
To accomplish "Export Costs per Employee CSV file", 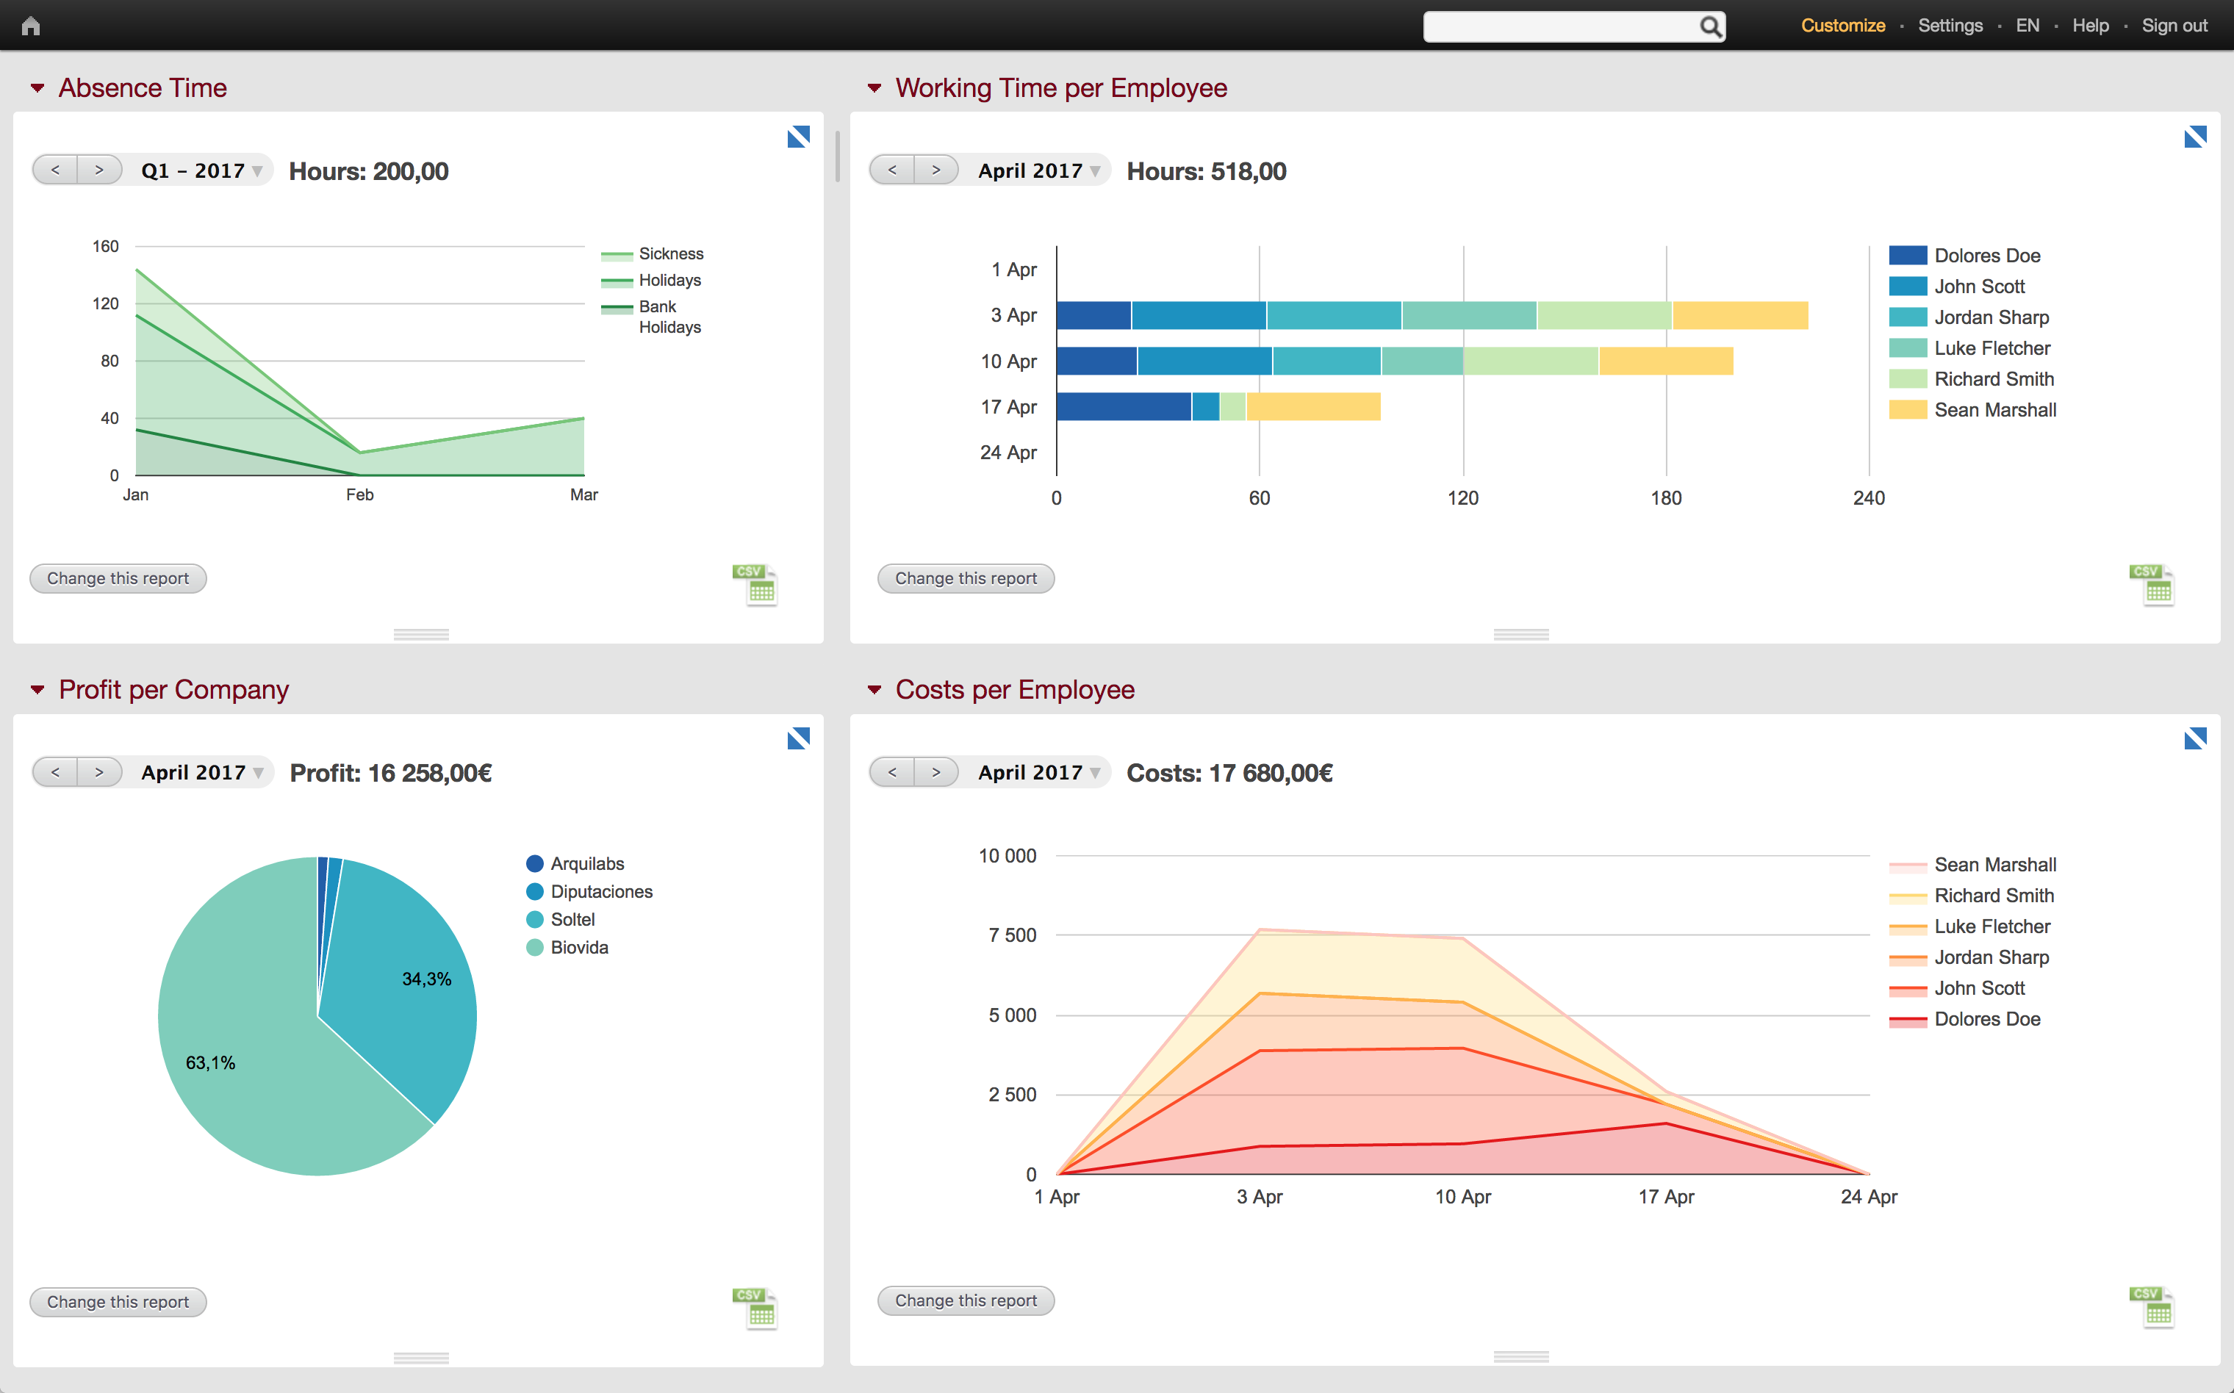I will click(2153, 1307).
